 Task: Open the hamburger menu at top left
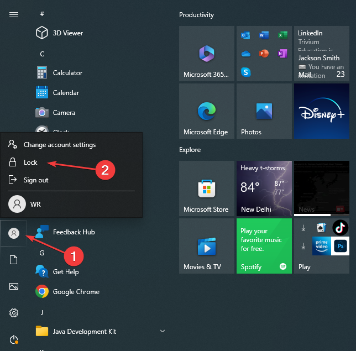14,15
